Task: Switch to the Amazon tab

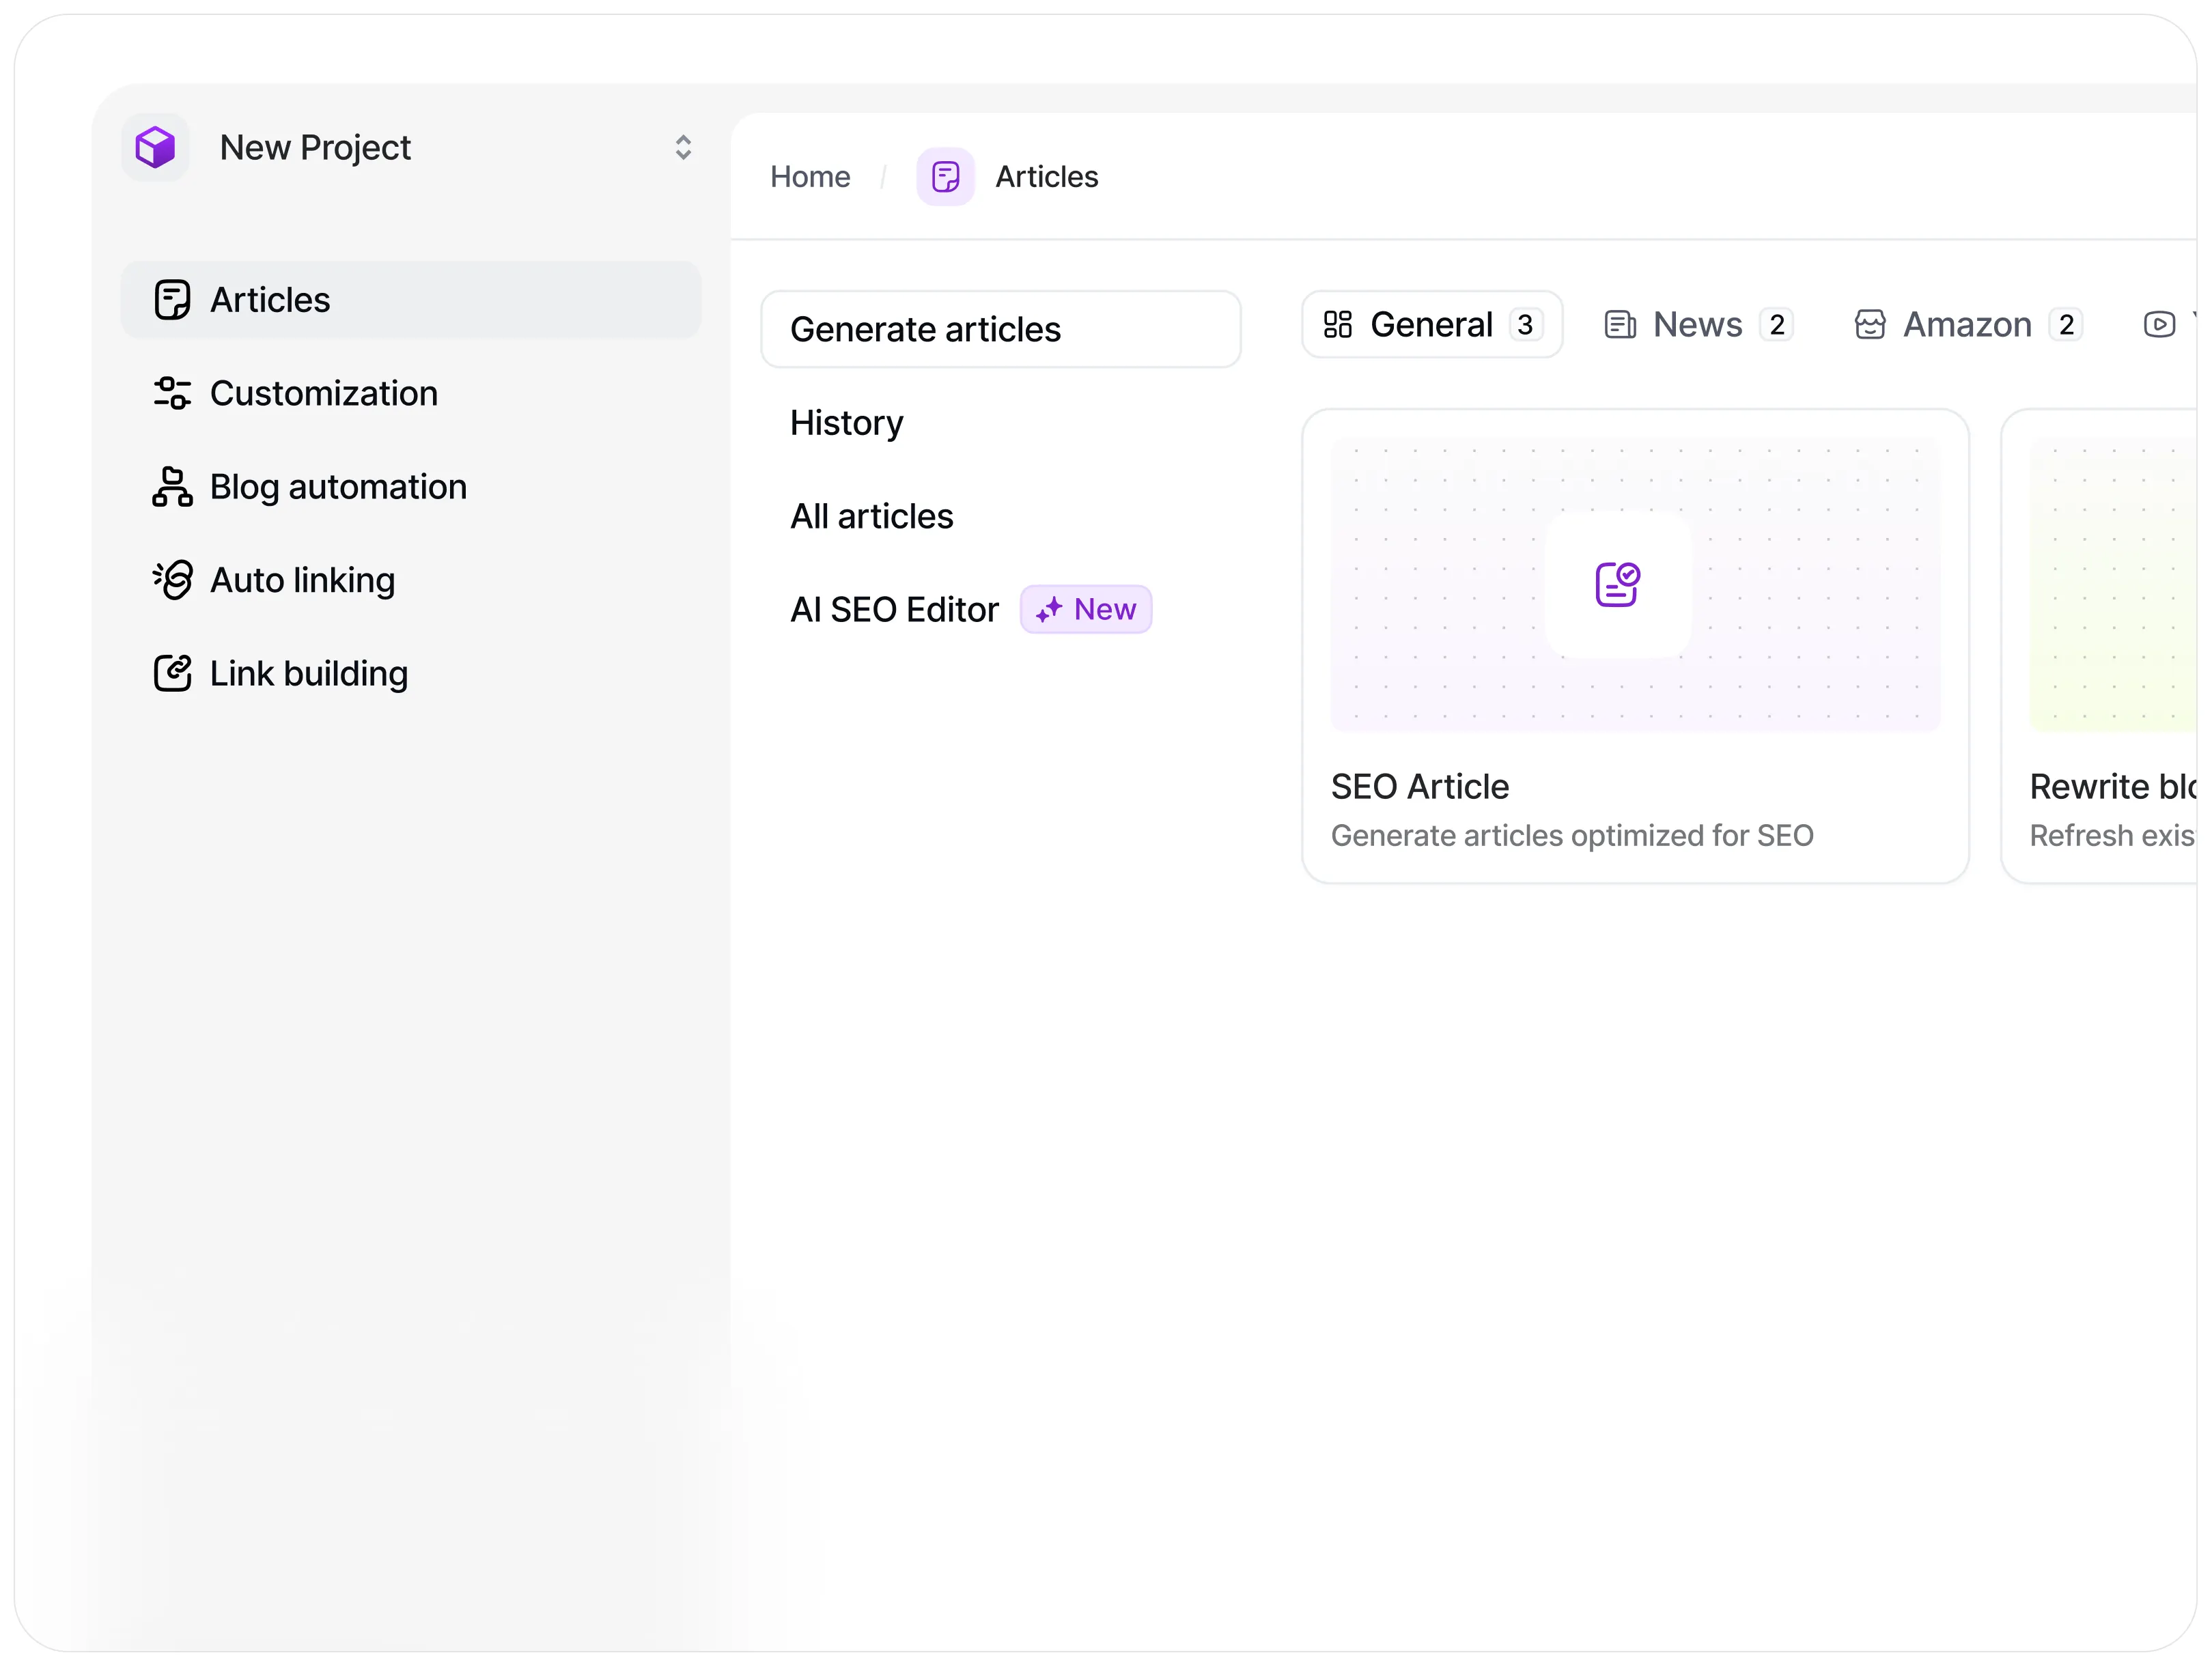Action: [1966, 324]
